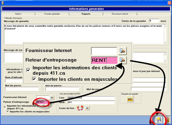This screenshot has width=172, height=125.
Task: Click the save floppy disk icon
Action: click(x=159, y=120)
